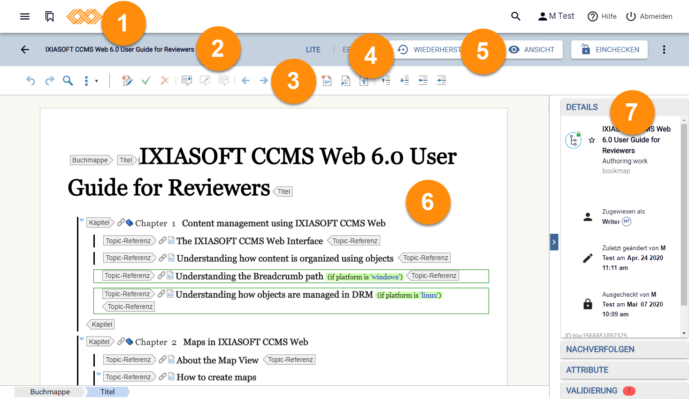Click 'The IXIASOFT CCMS Web Interface' topic
This screenshot has width=689, height=399.
[x=250, y=241]
